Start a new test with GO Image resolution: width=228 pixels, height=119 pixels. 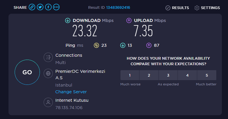(27, 72)
